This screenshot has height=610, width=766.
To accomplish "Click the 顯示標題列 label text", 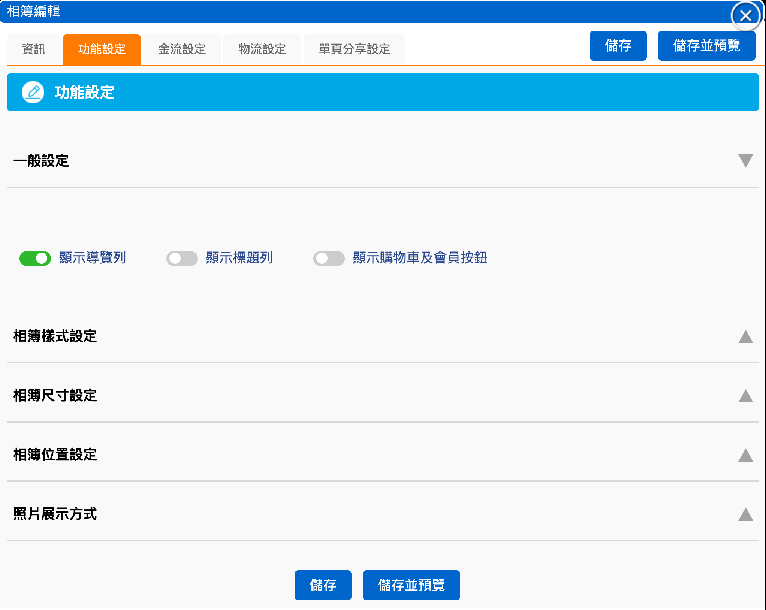I will tap(239, 258).
